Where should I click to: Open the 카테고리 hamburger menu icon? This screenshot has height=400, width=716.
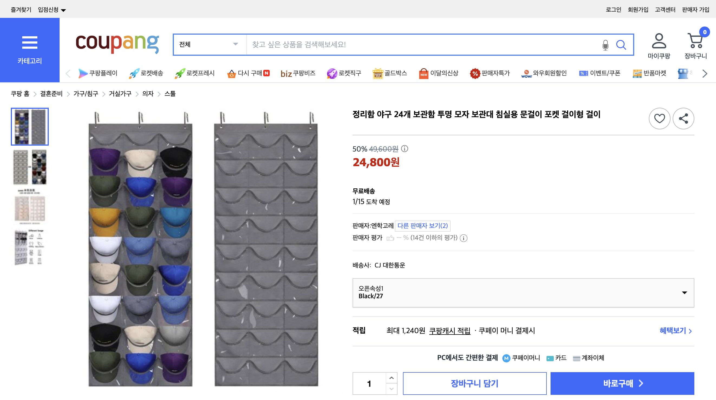click(x=30, y=42)
